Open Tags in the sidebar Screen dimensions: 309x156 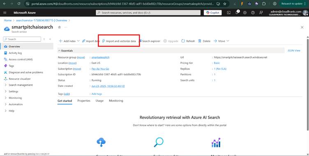tap(11, 66)
